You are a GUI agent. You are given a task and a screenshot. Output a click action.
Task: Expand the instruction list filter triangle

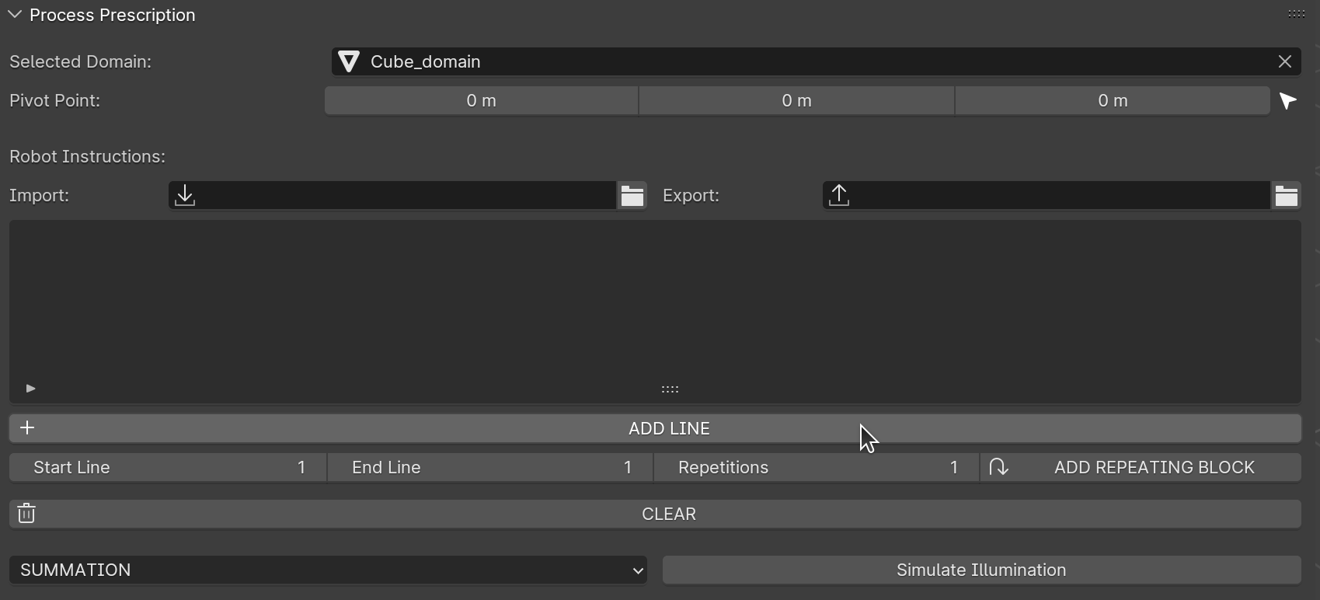point(30,388)
